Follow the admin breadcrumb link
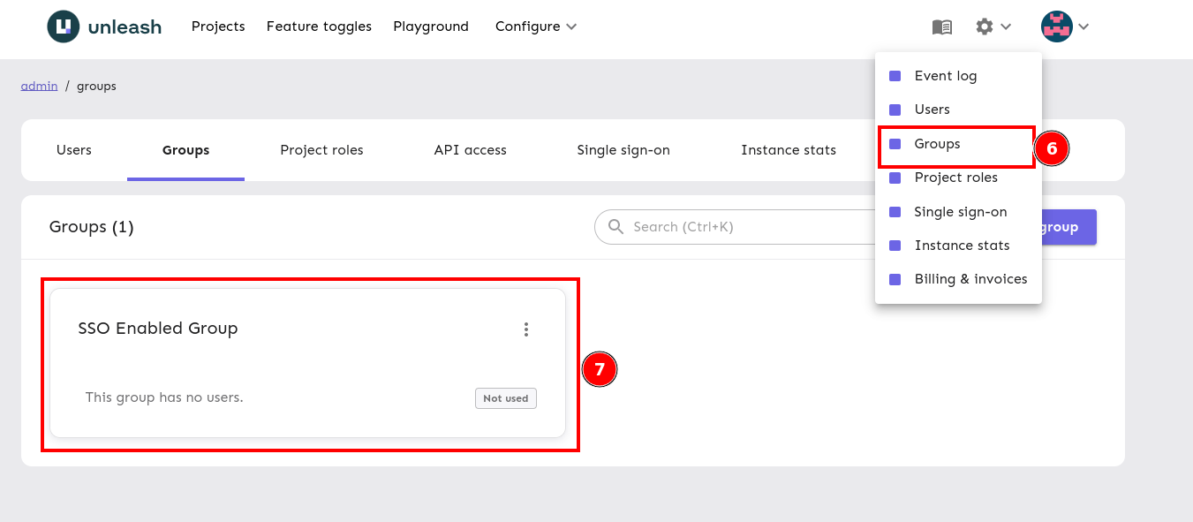 38,85
